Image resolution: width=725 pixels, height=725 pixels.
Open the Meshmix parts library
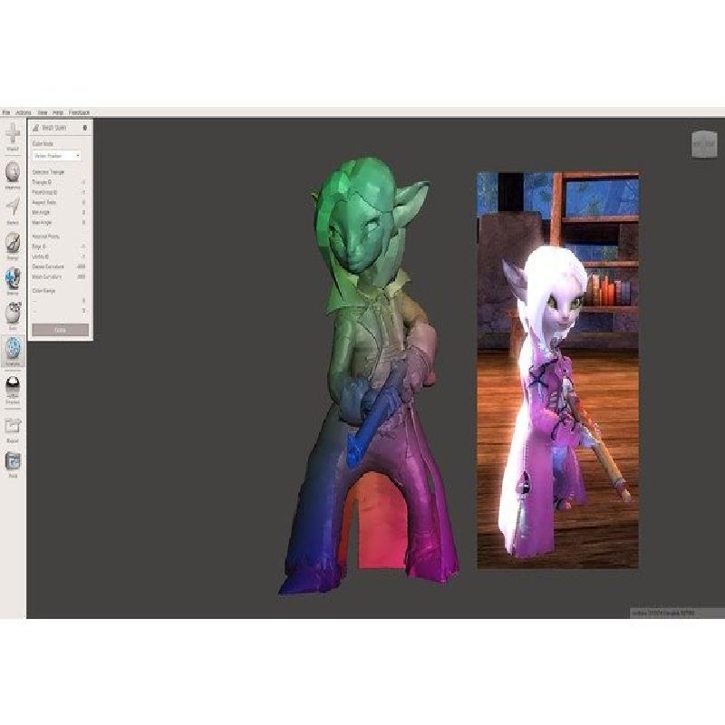13,172
